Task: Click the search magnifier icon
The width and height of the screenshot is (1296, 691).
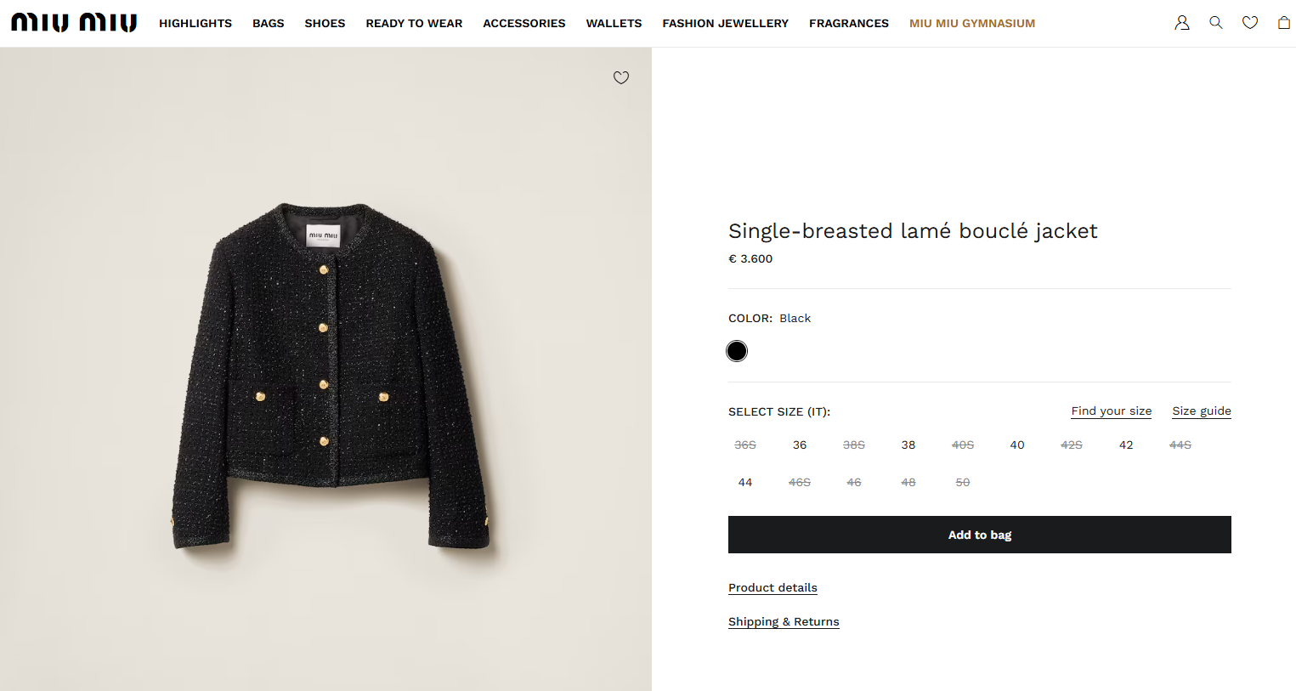Action: (x=1216, y=23)
